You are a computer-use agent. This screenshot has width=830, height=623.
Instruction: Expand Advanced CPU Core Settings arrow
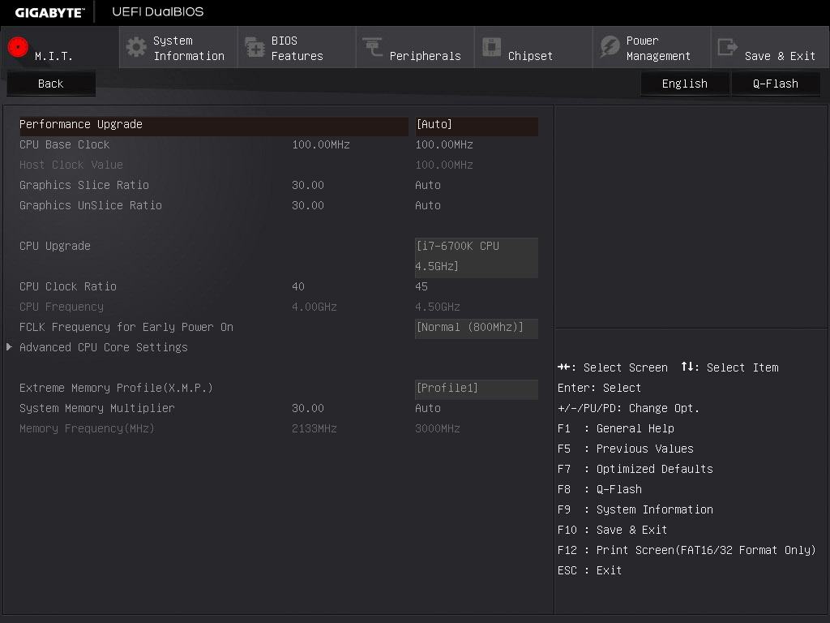coord(10,347)
